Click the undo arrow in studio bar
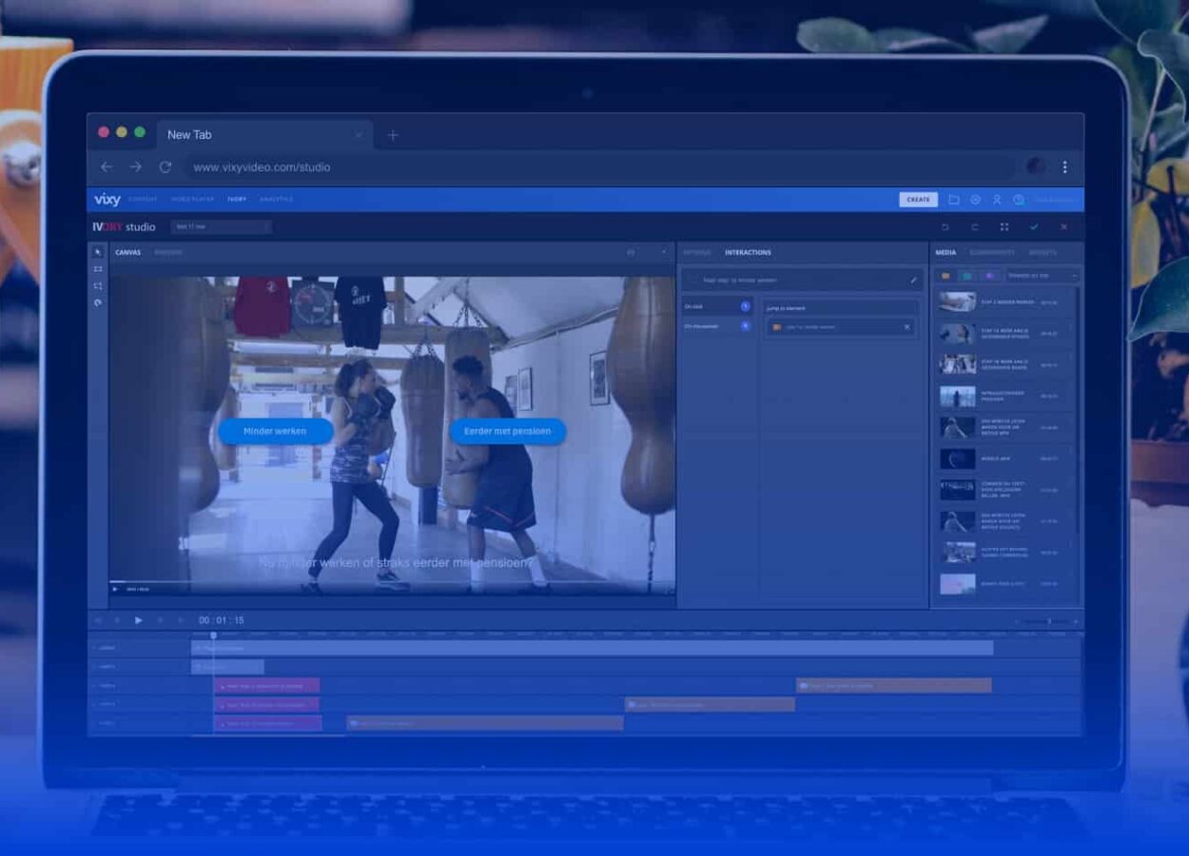The height and width of the screenshot is (856, 1189). coord(945,227)
